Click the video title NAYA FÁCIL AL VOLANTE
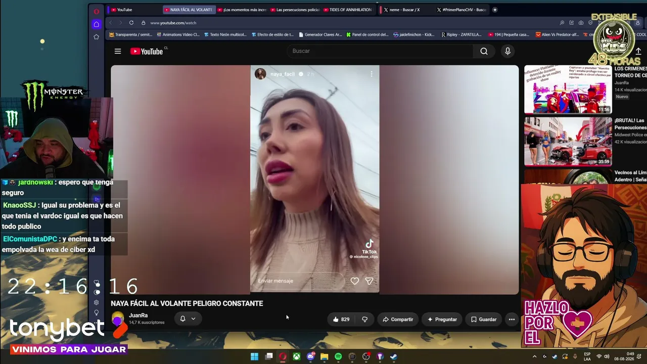Viewport: 647px width, 364px height. (x=187, y=303)
